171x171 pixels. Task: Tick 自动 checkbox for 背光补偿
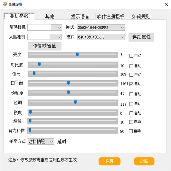(131, 131)
